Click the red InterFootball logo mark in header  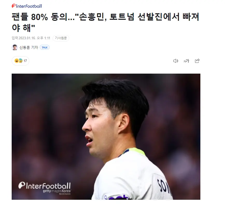coord(14,6)
